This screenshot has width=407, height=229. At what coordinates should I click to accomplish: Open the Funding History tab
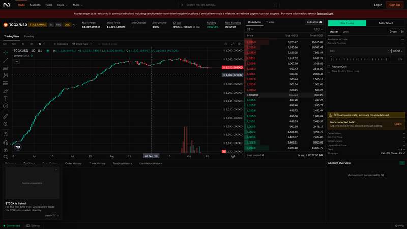click(x=122, y=163)
